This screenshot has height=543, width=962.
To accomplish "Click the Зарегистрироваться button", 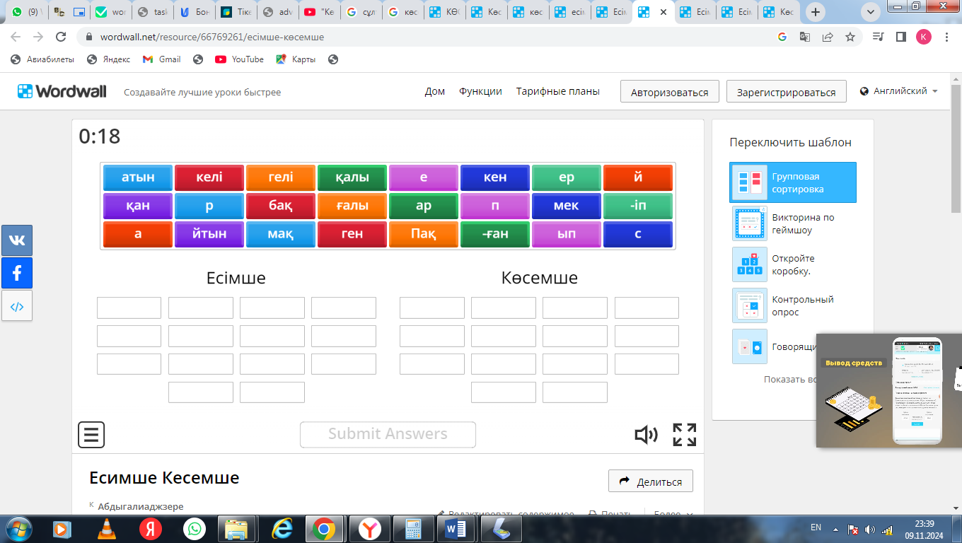I will [786, 92].
